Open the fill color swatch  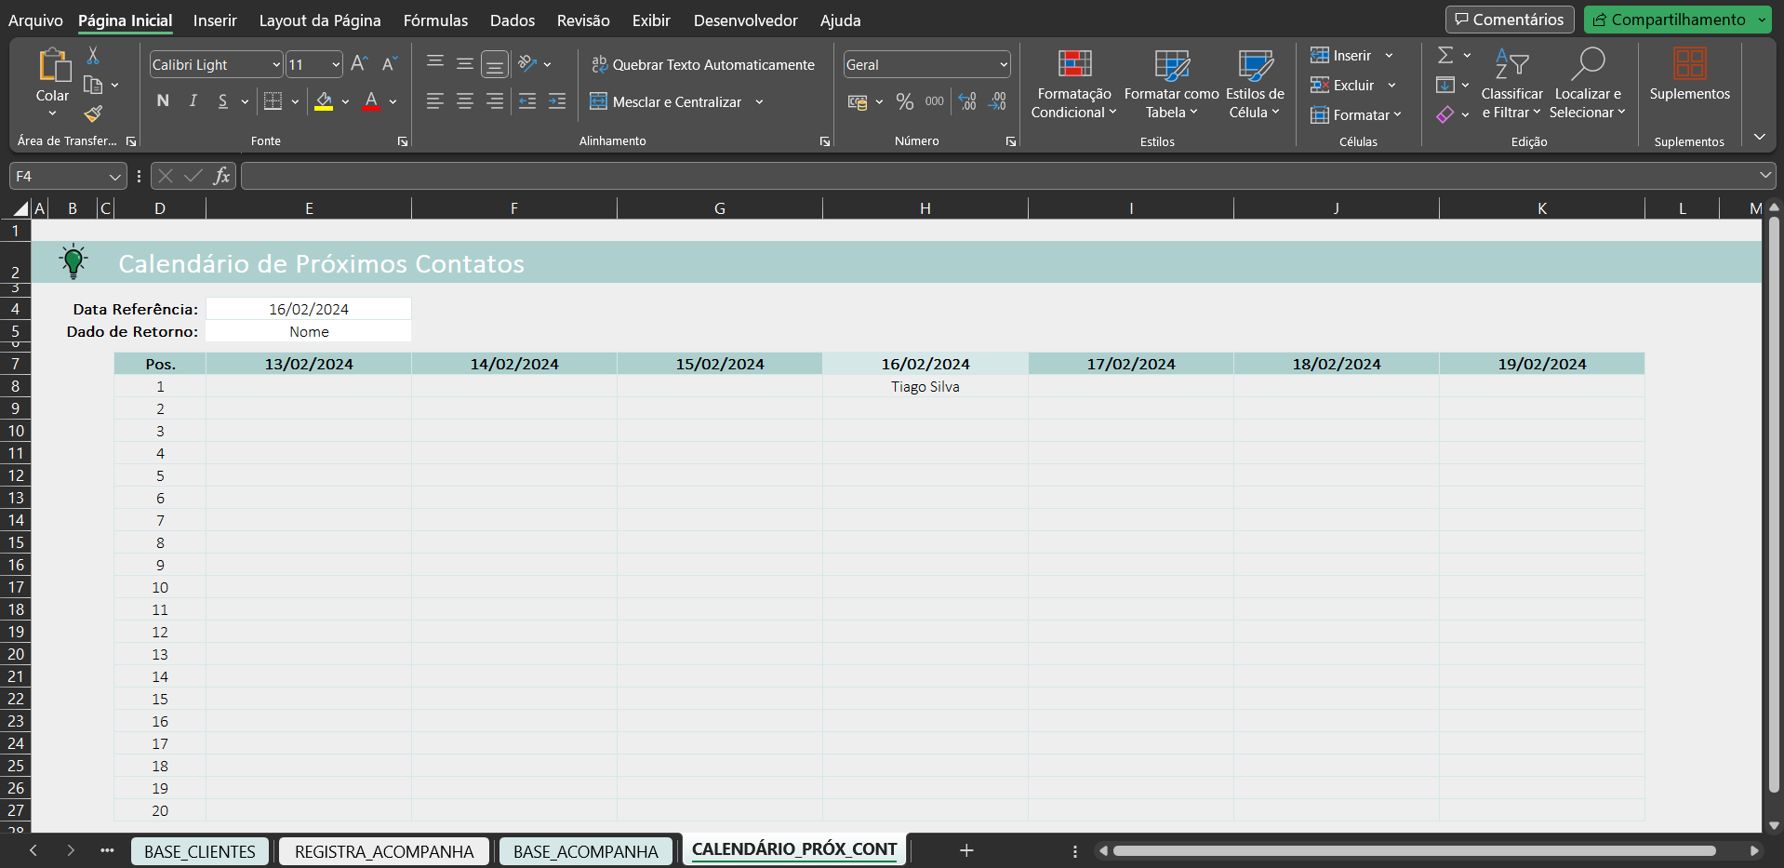325,101
